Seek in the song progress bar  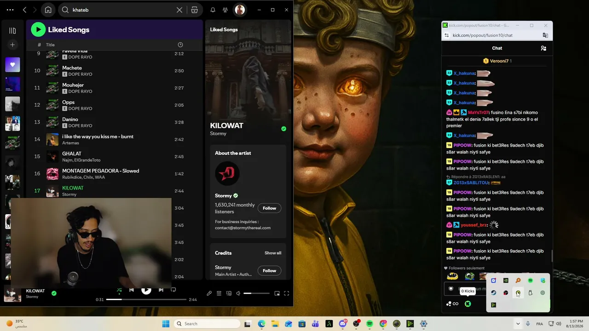146,299
